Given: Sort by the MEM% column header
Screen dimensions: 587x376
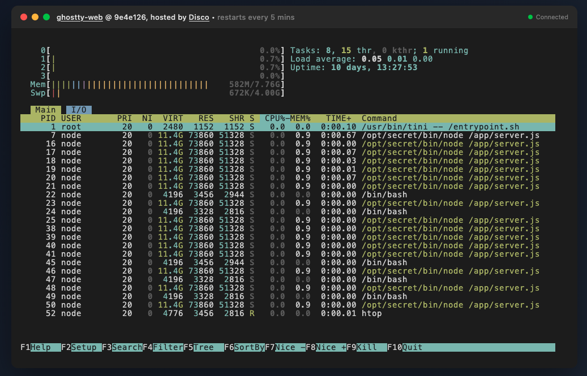Looking at the screenshot, I should click(300, 118).
